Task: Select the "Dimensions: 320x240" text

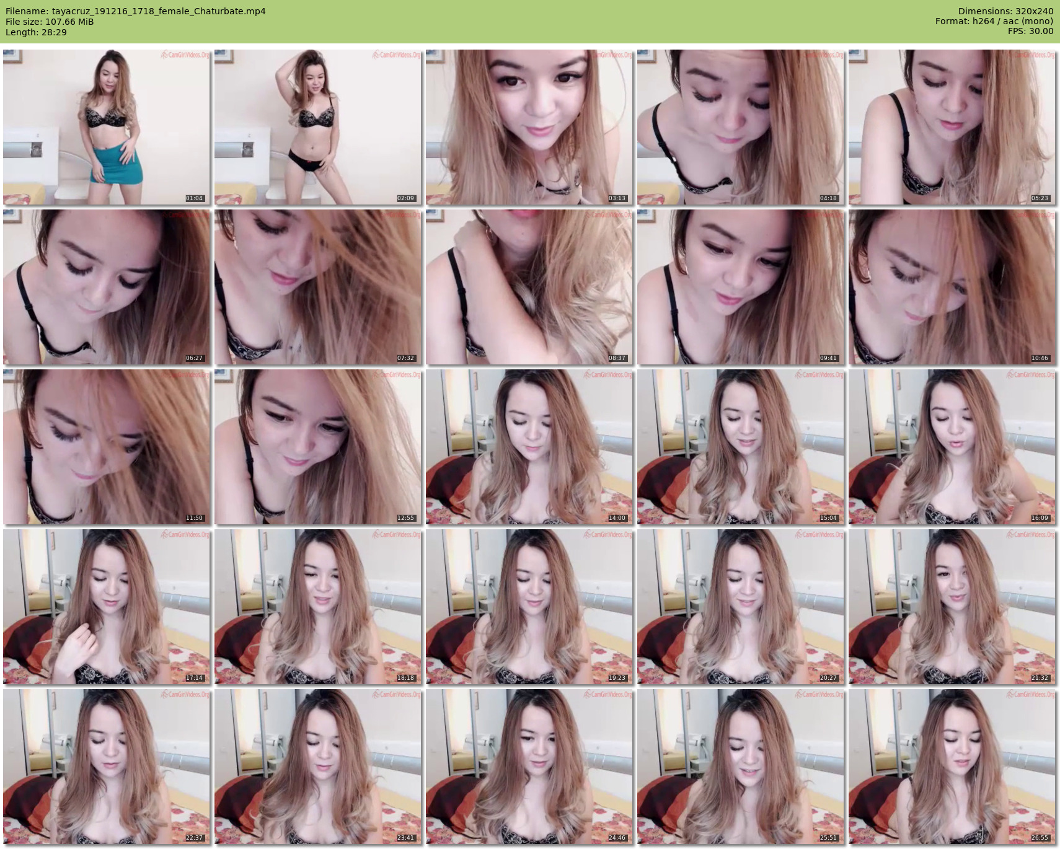Action: click(1005, 11)
